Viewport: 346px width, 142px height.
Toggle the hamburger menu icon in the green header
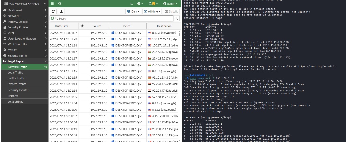tap(52, 3)
